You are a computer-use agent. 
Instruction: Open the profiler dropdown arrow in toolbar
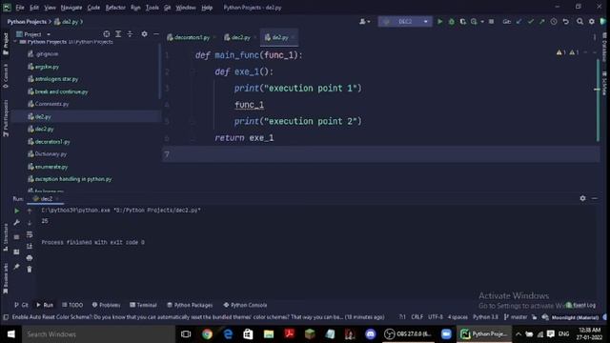pos(482,22)
